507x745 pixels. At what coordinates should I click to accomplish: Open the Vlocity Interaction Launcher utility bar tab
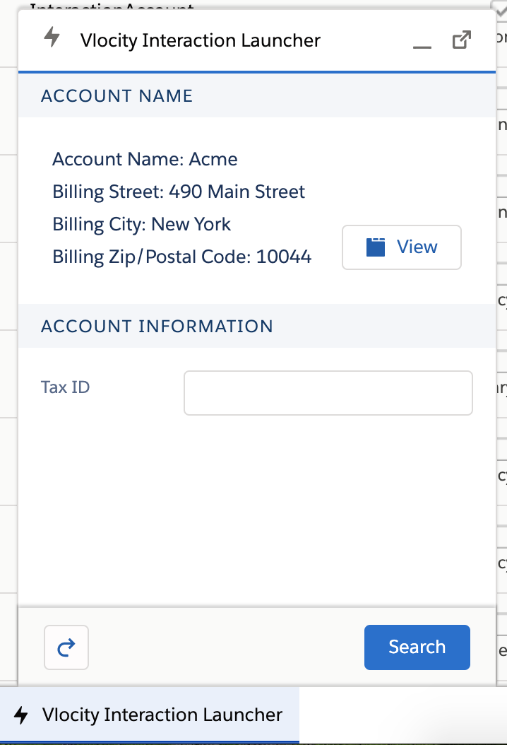pos(150,715)
